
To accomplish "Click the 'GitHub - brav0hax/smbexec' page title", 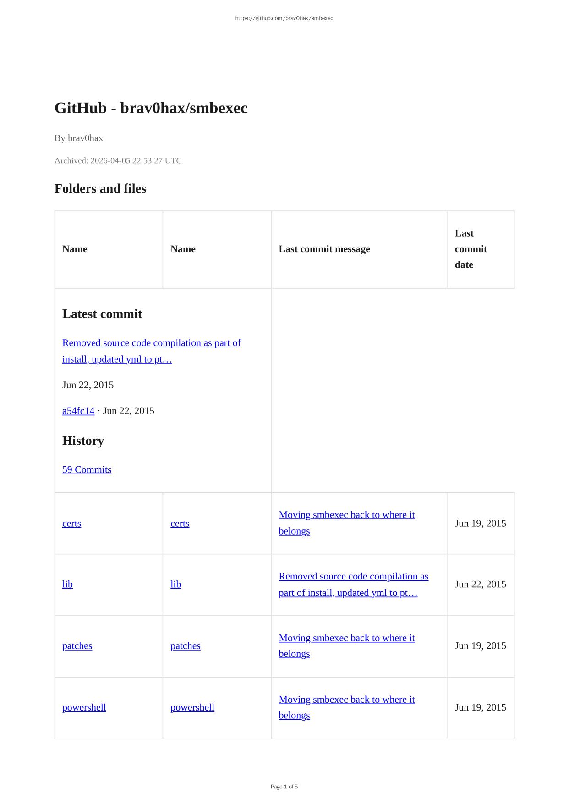I will coord(151,108).
